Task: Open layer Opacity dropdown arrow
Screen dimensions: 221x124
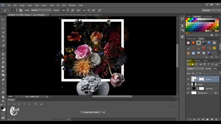Action: pyautogui.click(x=220, y=69)
